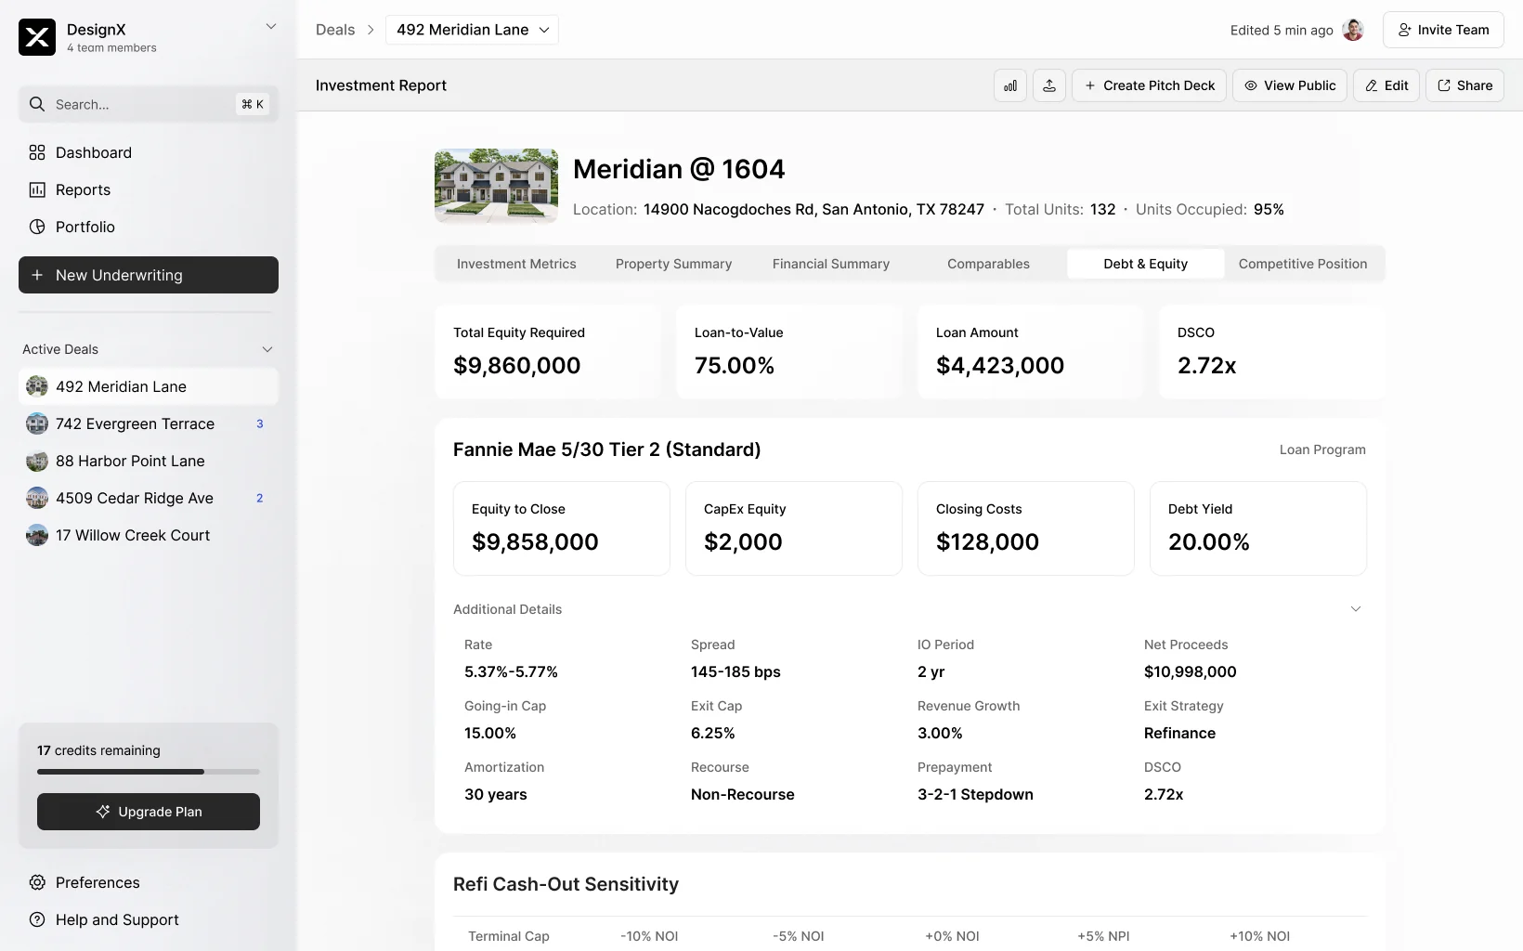Select 742 Evergreen Terrace deal
The width and height of the screenshot is (1523, 951).
(x=149, y=423)
